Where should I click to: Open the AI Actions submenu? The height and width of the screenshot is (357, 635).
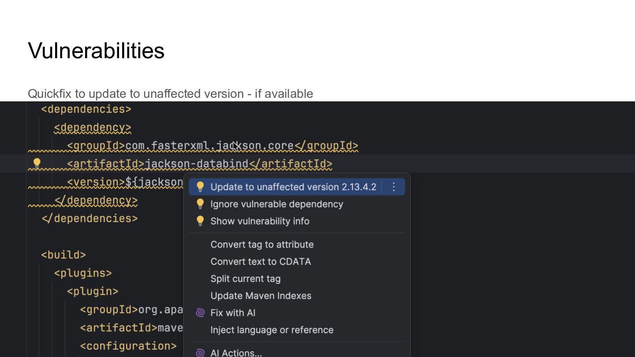[x=236, y=353]
